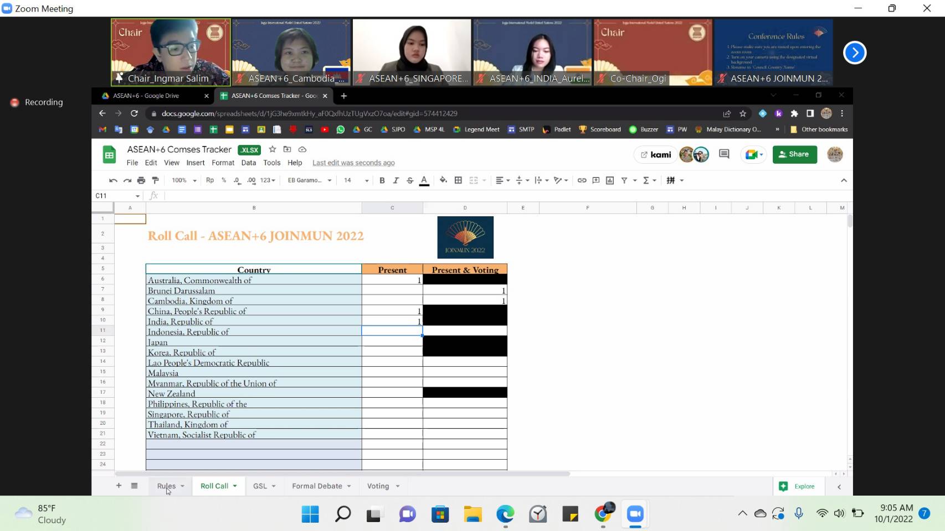Viewport: 945px width, 531px height.
Task: Open the 'Last edit was seconds ago' link
Action: pos(353,163)
